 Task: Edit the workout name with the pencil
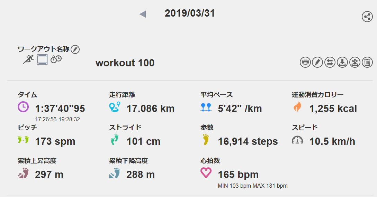[x=75, y=49]
